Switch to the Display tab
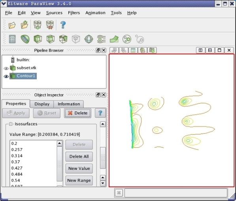The width and height of the screenshot is (236, 201). (42, 104)
